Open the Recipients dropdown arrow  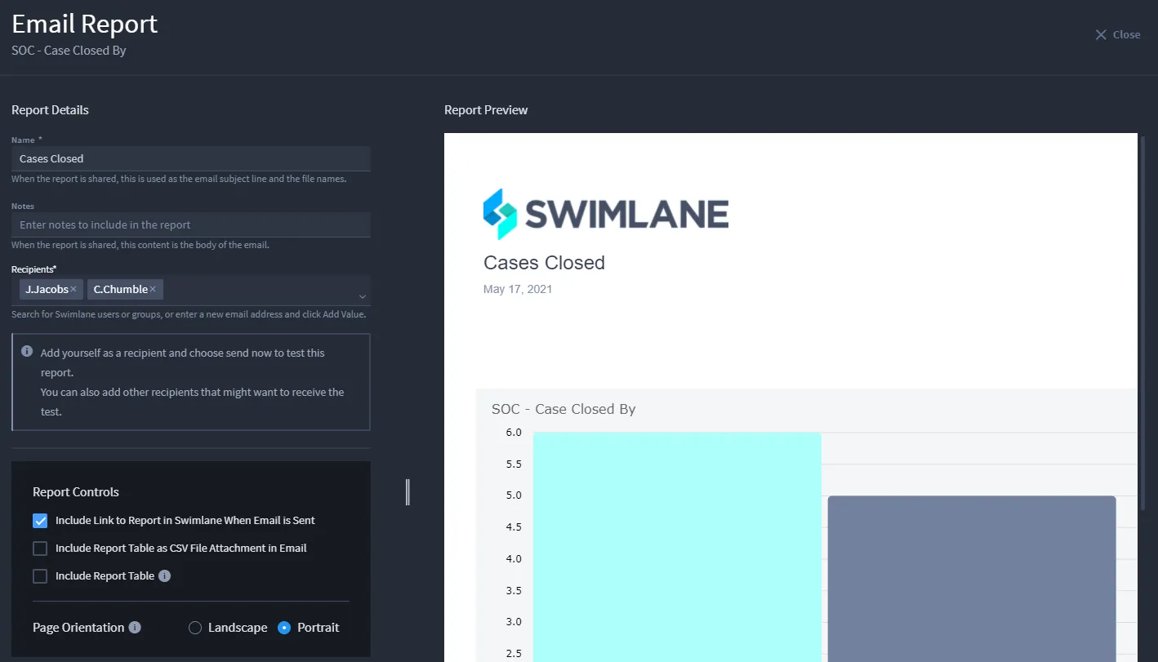(363, 296)
